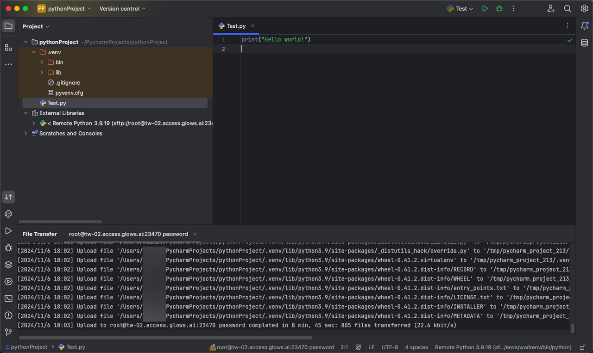
Task: Click the print("Hello world!") code line
Action: click(x=276, y=40)
